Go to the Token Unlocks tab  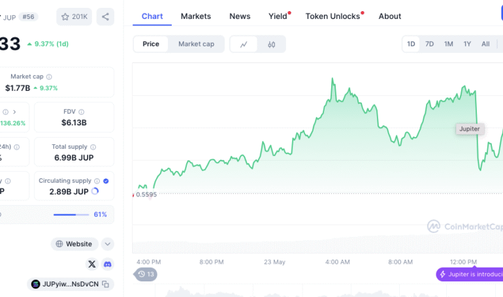[x=333, y=16]
